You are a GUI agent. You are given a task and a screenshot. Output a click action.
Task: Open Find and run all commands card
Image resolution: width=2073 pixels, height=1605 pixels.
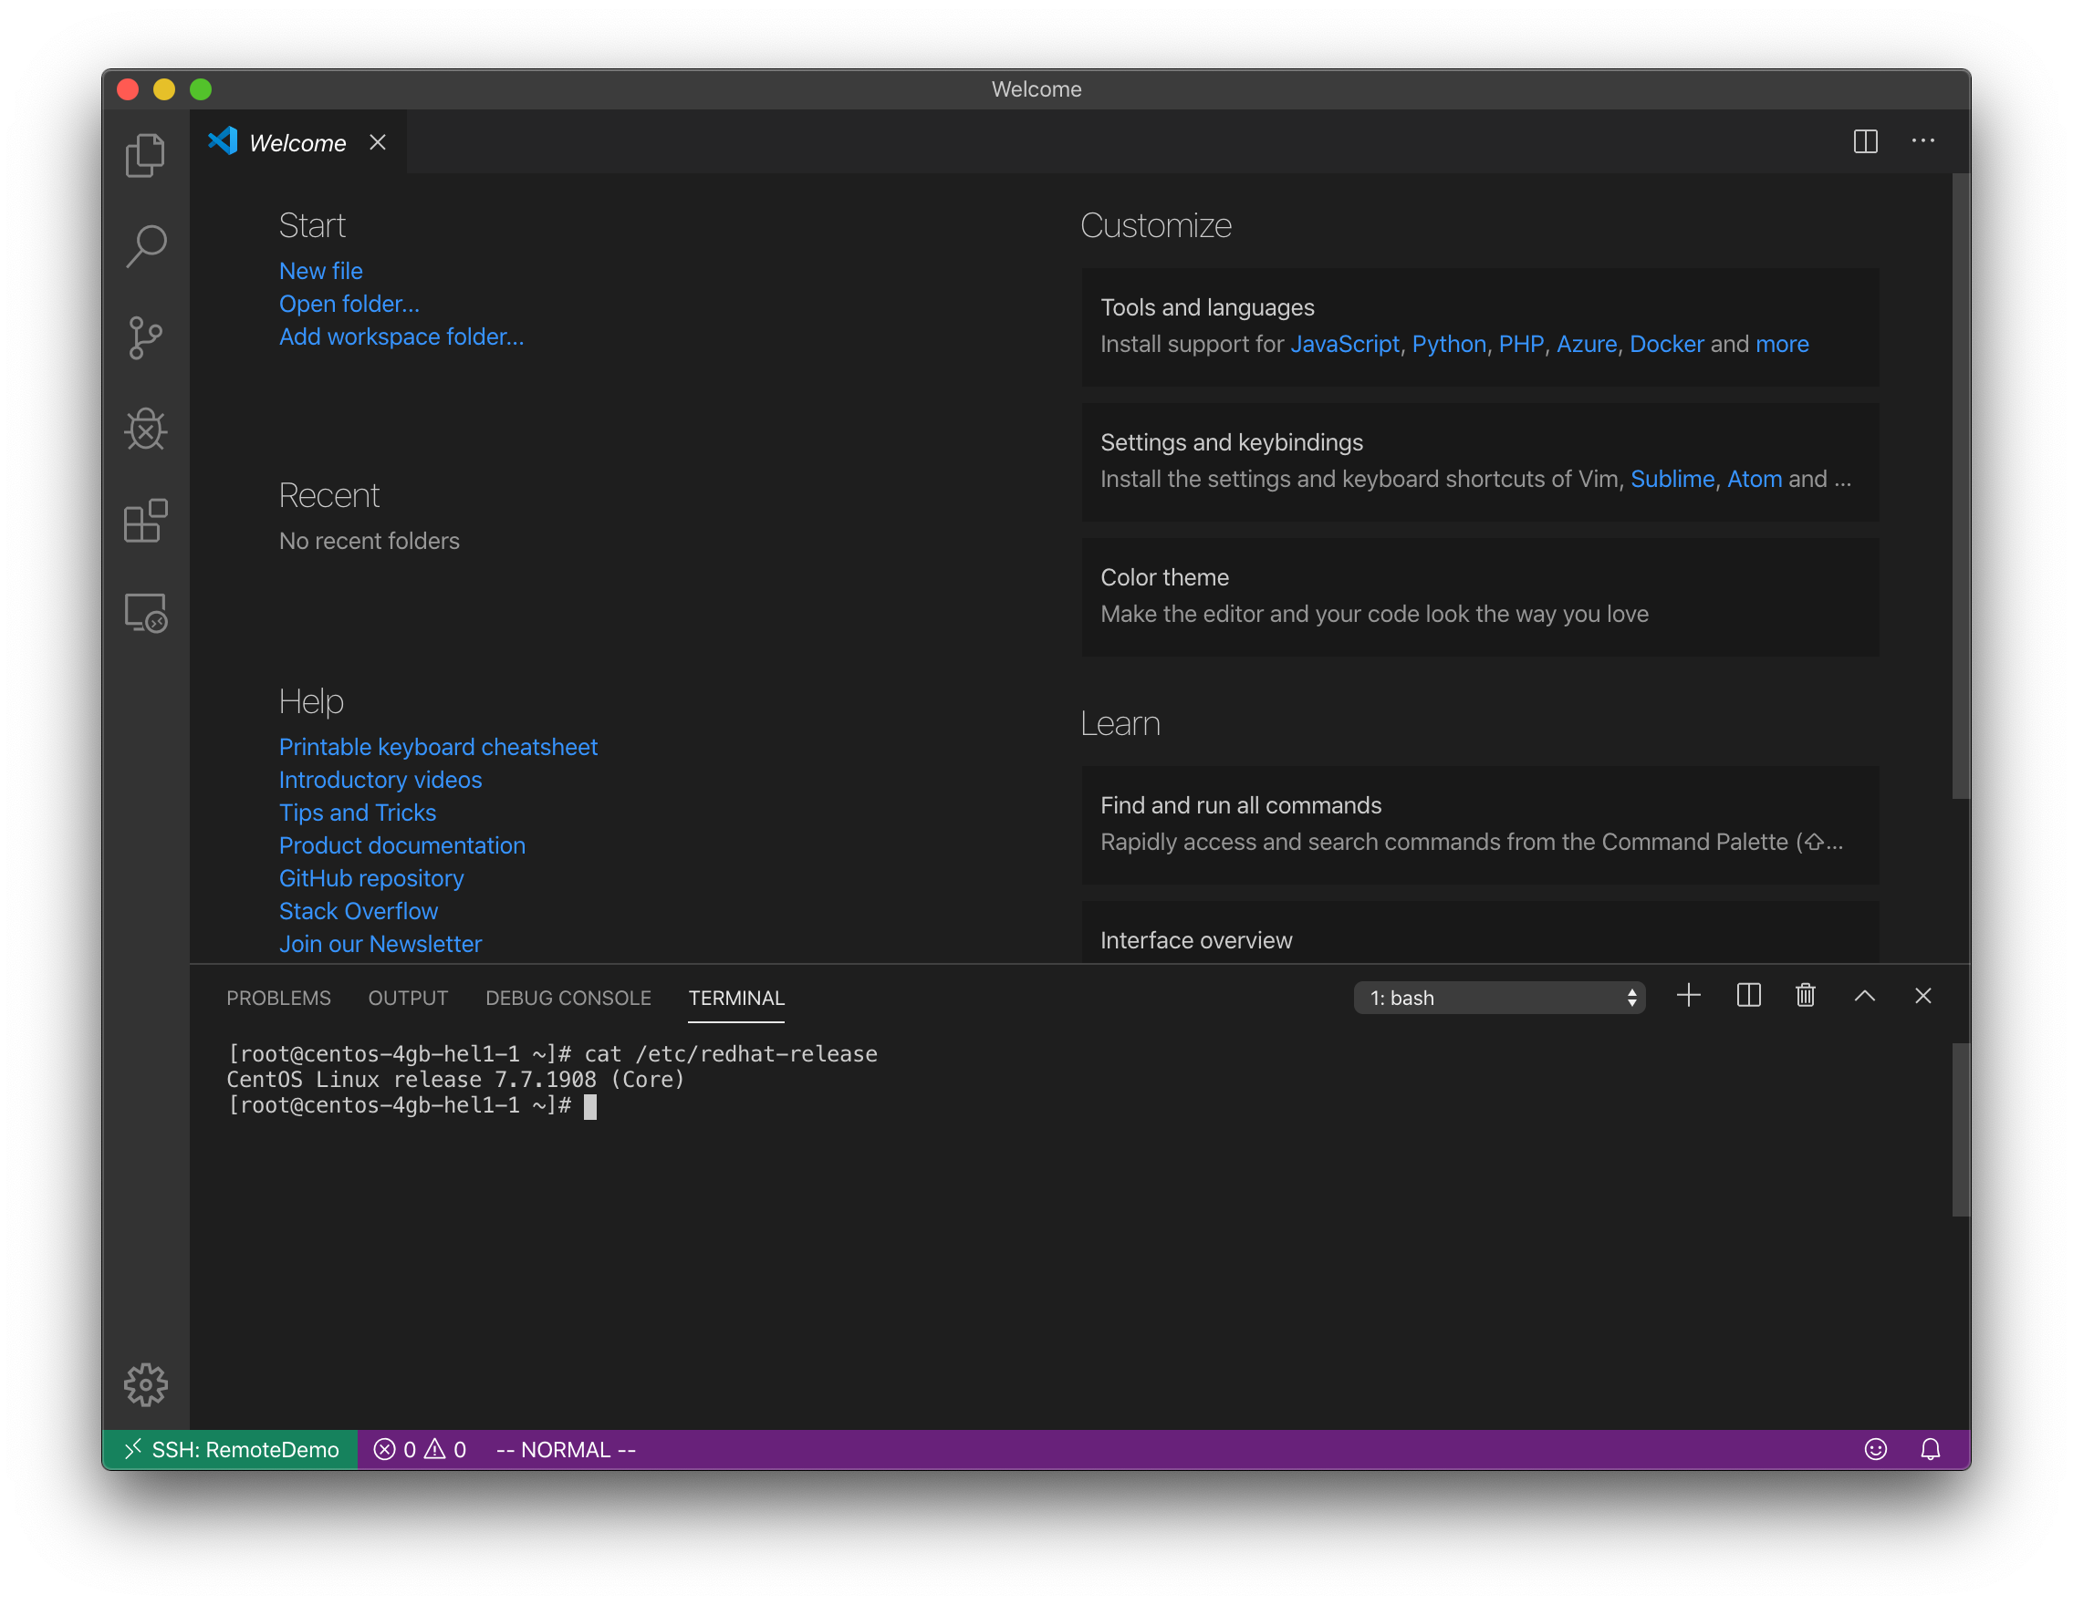(1481, 824)
